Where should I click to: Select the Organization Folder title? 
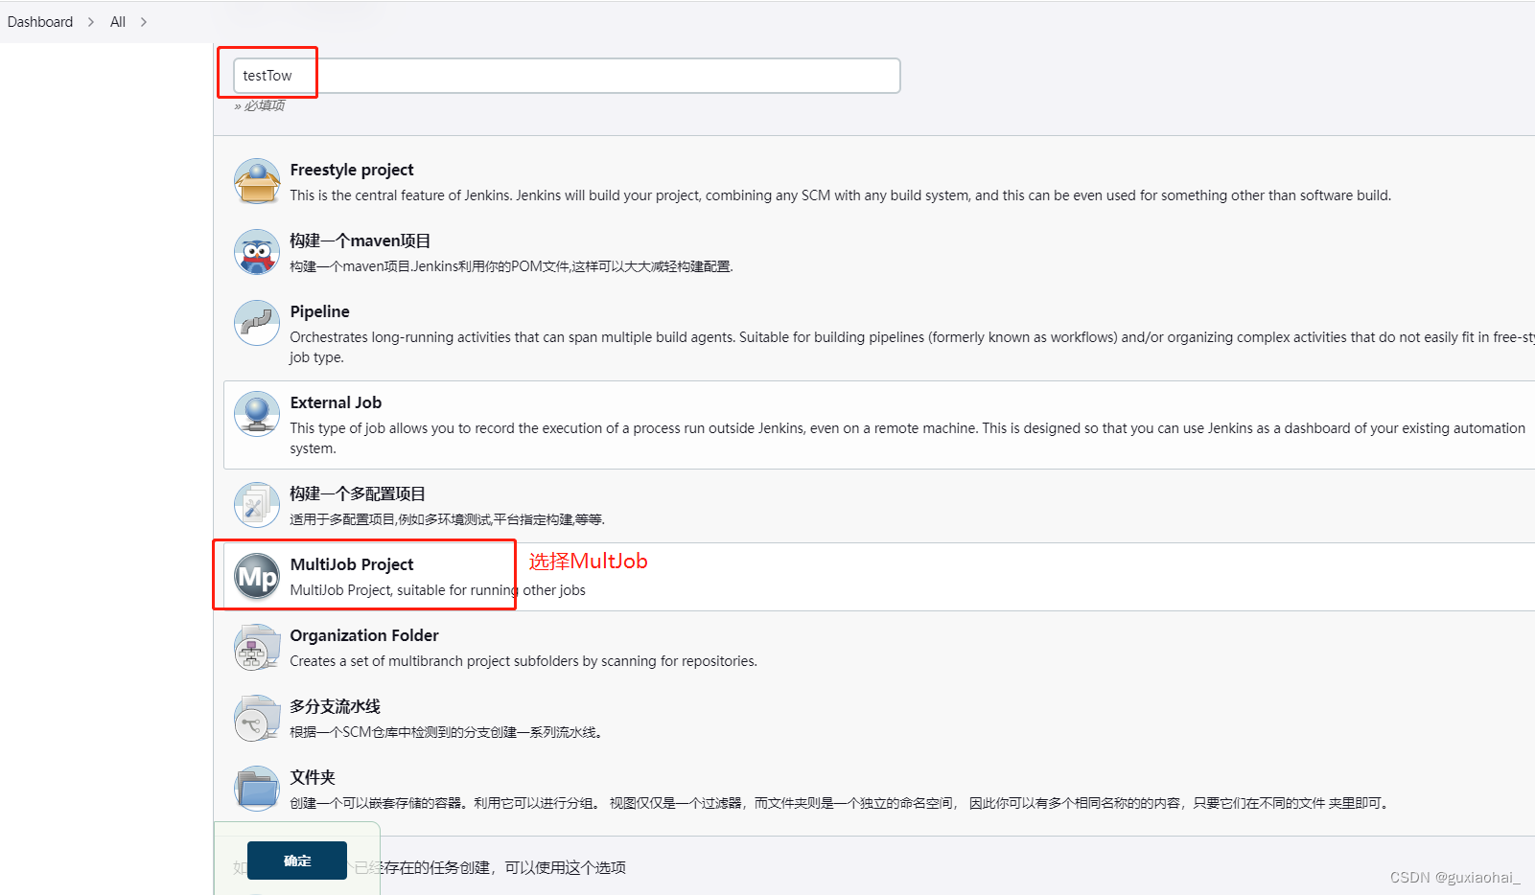pos(364,635)
